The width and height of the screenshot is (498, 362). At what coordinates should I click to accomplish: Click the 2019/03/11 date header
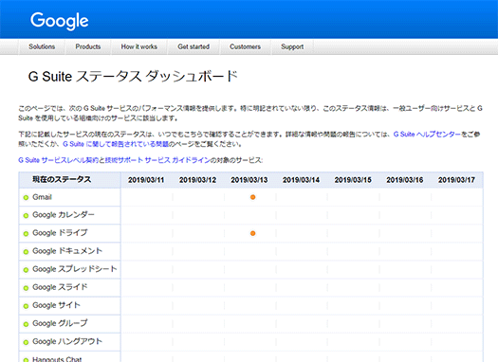click(146, 180)
